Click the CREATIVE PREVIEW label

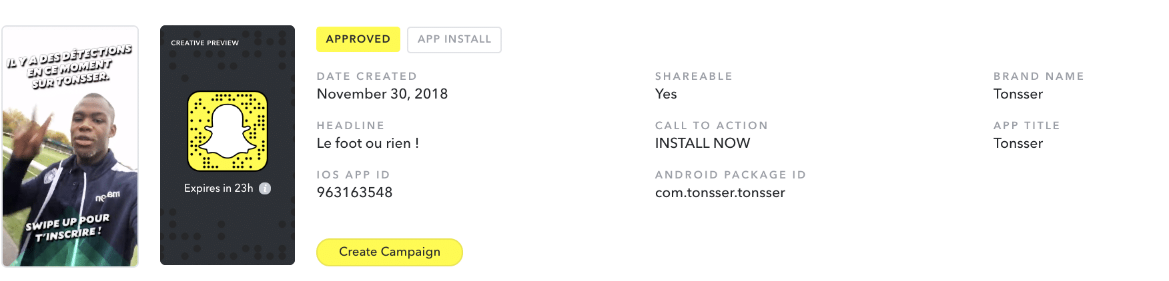pos(205,43)
